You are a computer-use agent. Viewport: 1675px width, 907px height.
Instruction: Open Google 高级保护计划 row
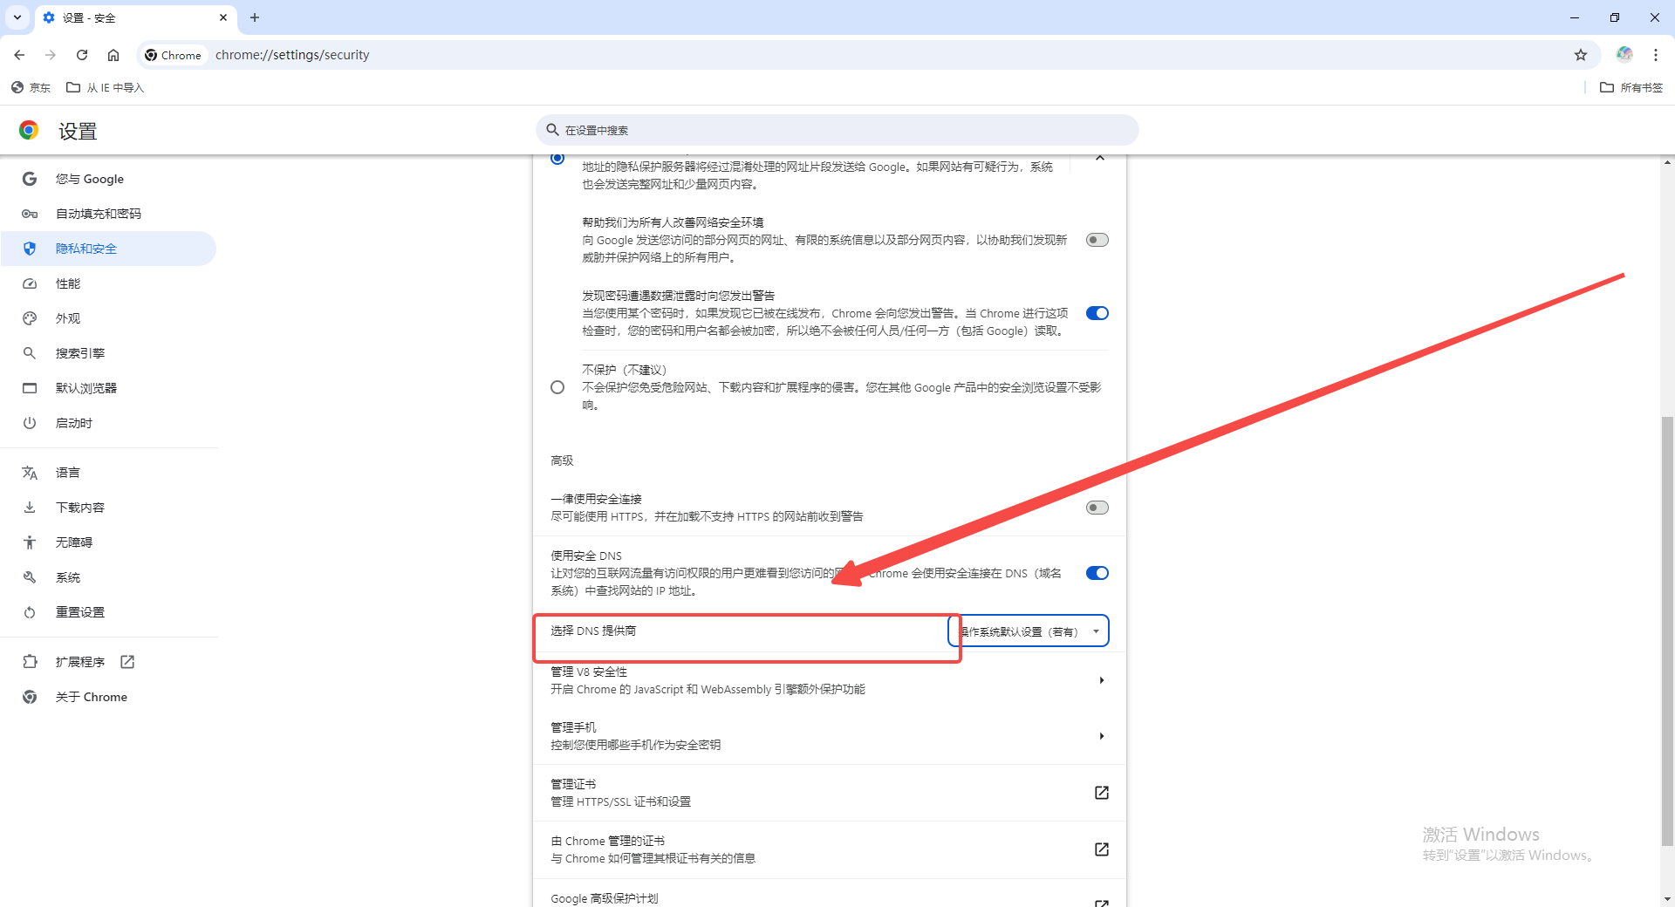(830, 894)
